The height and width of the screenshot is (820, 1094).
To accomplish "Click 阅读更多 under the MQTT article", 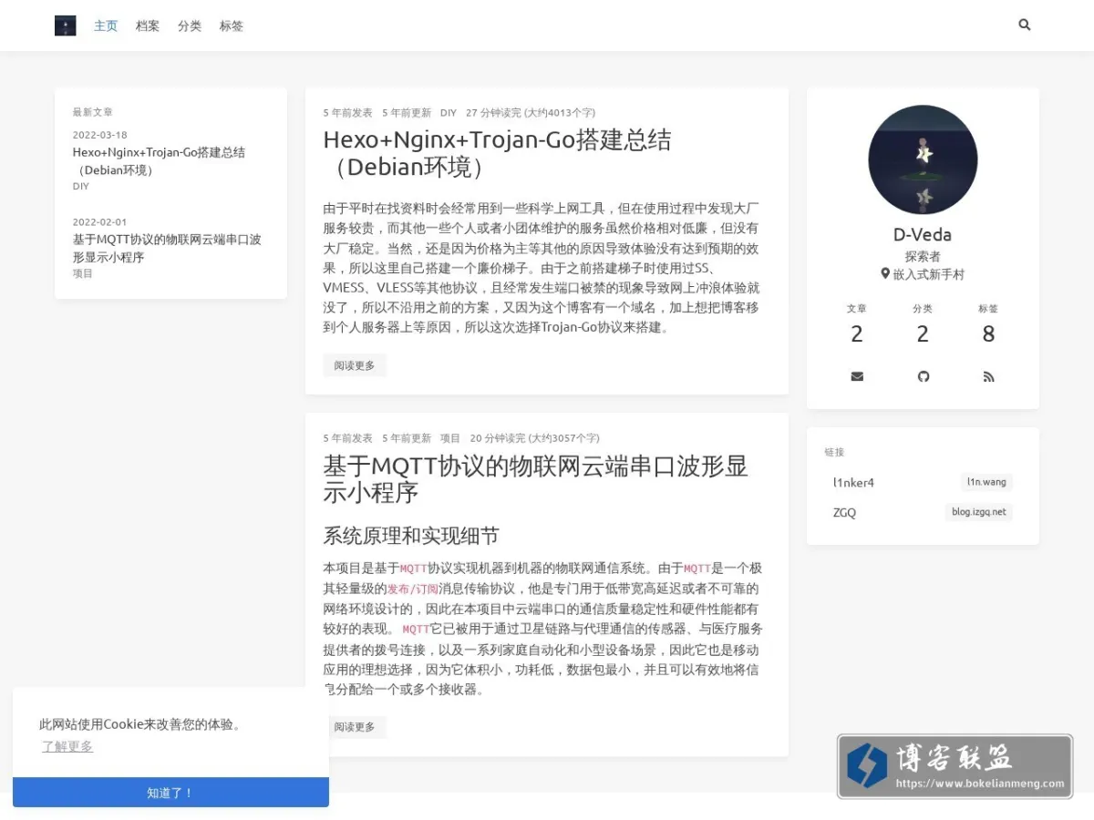I will click(x=355, y=727).
